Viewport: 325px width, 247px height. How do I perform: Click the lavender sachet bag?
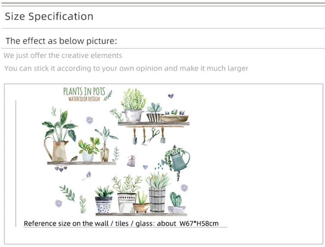pos(131,161)
